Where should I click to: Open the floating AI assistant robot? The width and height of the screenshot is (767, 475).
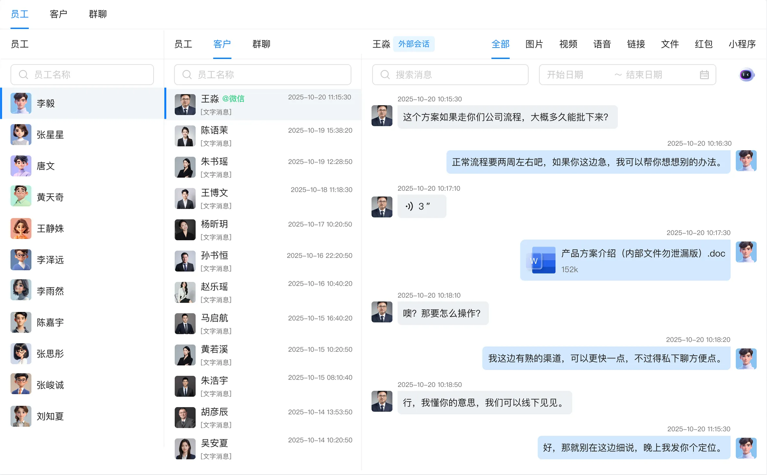746,74
